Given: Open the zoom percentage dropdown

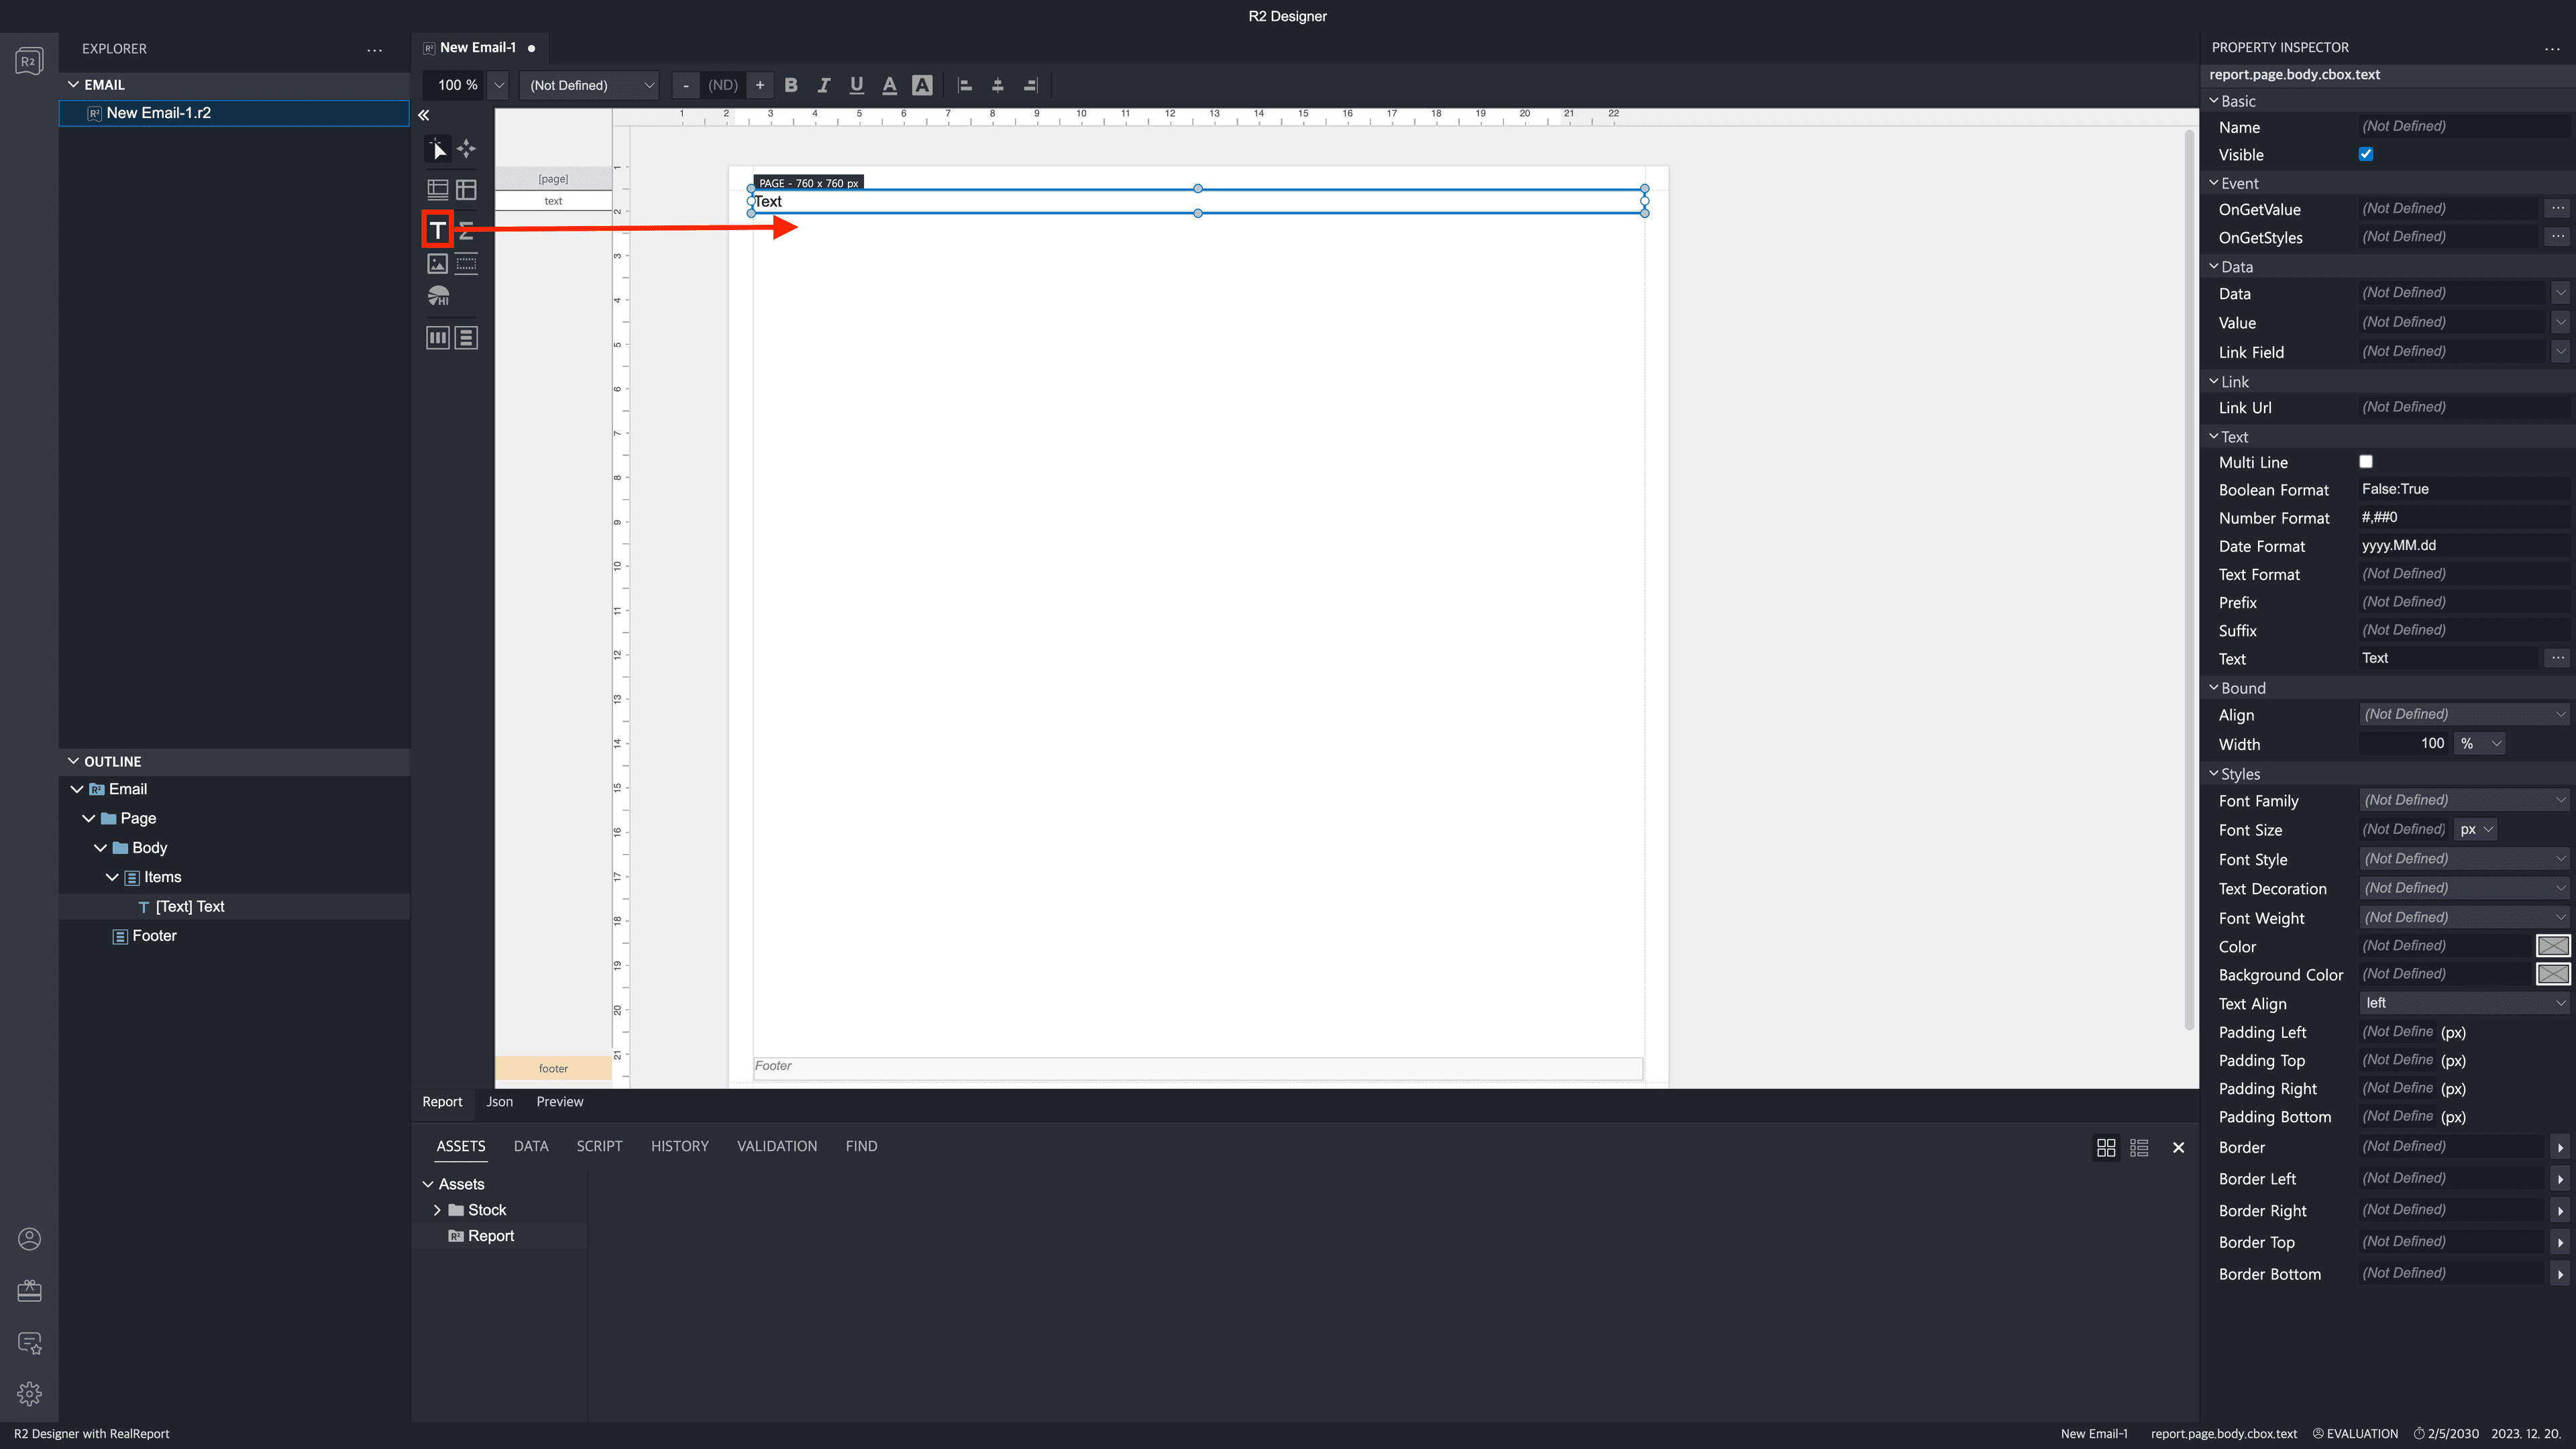Looking at the screenshot, I should point(499,85).
